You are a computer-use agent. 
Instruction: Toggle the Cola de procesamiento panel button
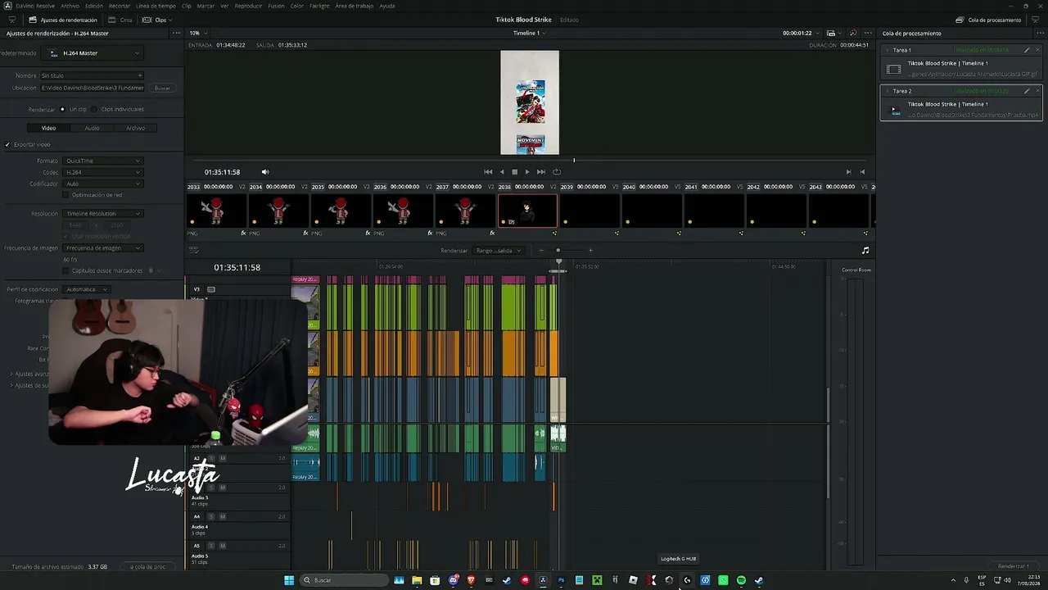[988, 20]
